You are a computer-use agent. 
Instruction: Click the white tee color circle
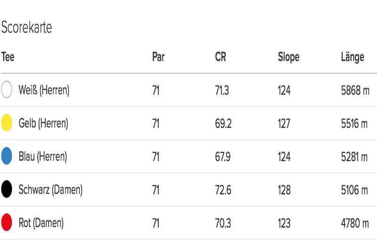7,89
